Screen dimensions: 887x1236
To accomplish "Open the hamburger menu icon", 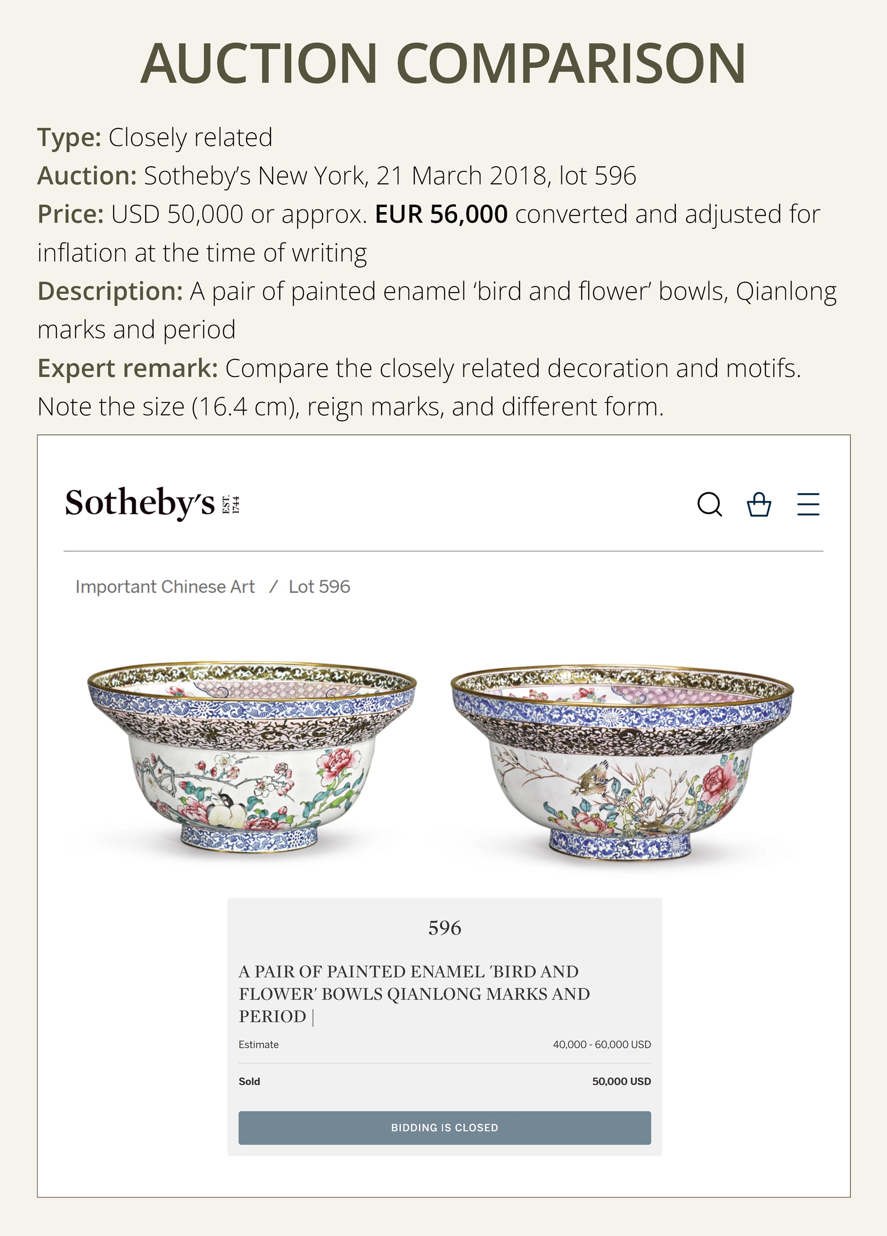I will click(x=808, y=504).
